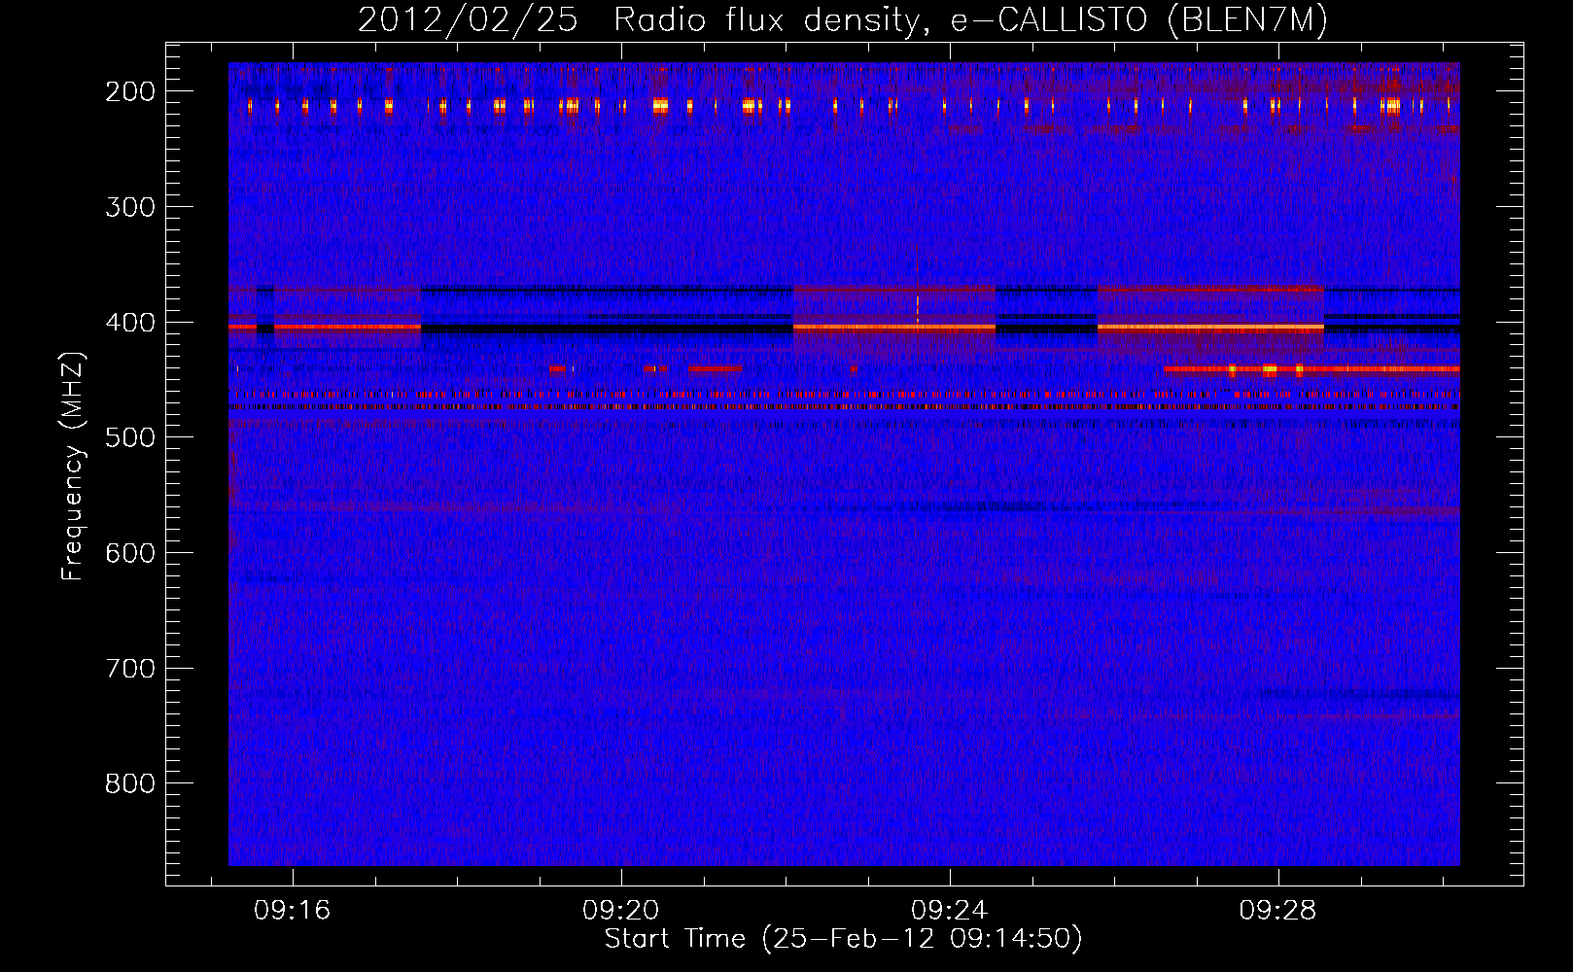Click the 800 frequency tick label

(x=129, y=783)
